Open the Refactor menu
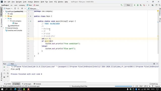Image resolution: width=161 pixels, height=91 pixels. pos(37,2)
